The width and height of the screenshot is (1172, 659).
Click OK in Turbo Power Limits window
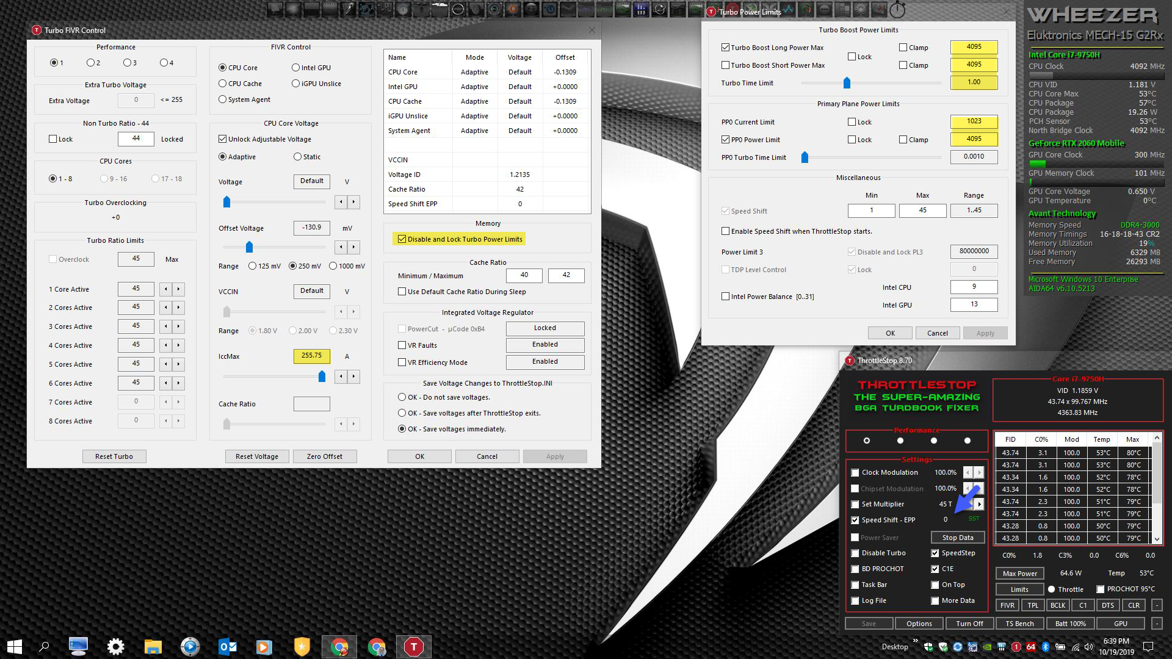point(891,333)
